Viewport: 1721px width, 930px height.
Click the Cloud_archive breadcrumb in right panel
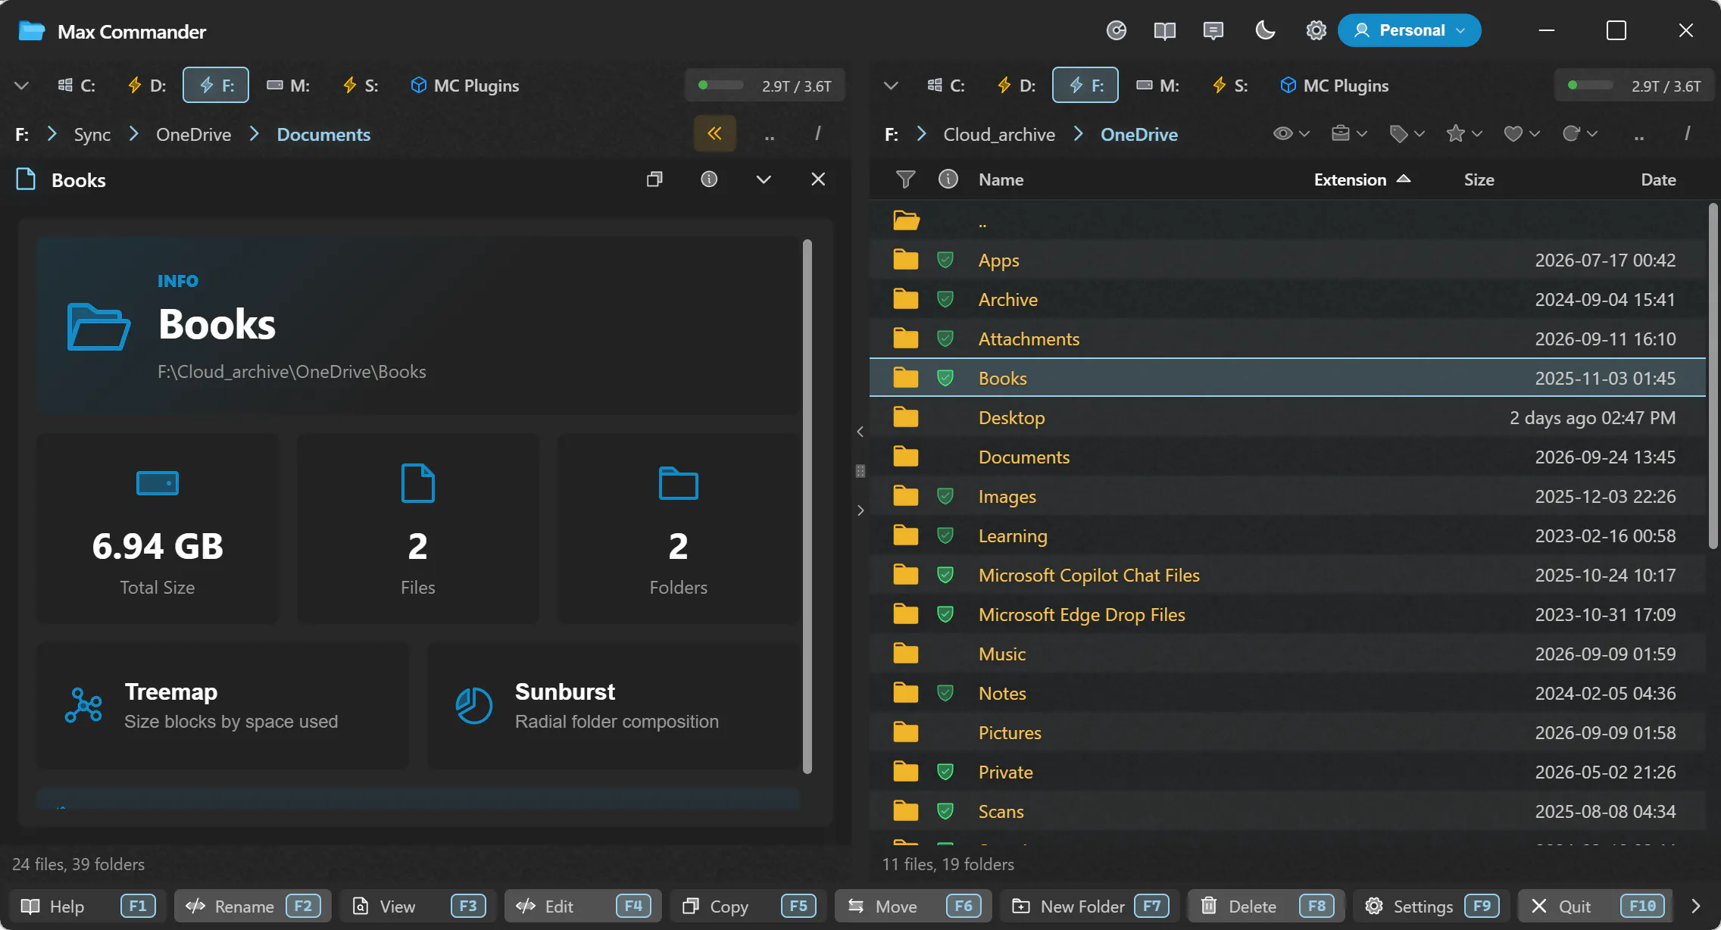click(998, 134)
